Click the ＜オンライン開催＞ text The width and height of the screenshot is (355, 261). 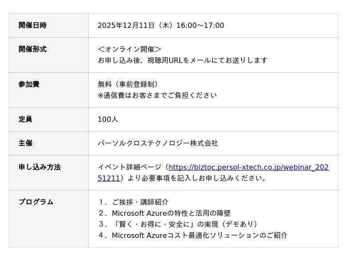tap(130, 49)
